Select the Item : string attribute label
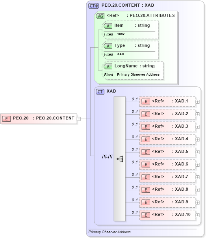Image resolution: width=206 pixels, height=238 pixels. (x=132, y=26)
